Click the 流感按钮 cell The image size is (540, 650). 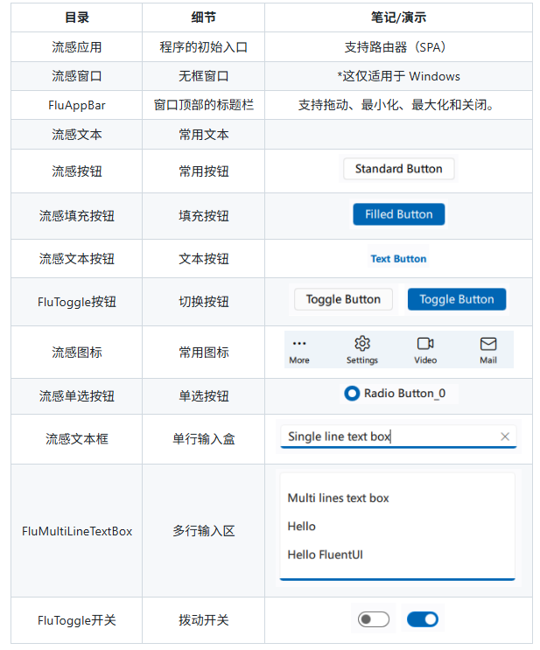coord(77,171)
